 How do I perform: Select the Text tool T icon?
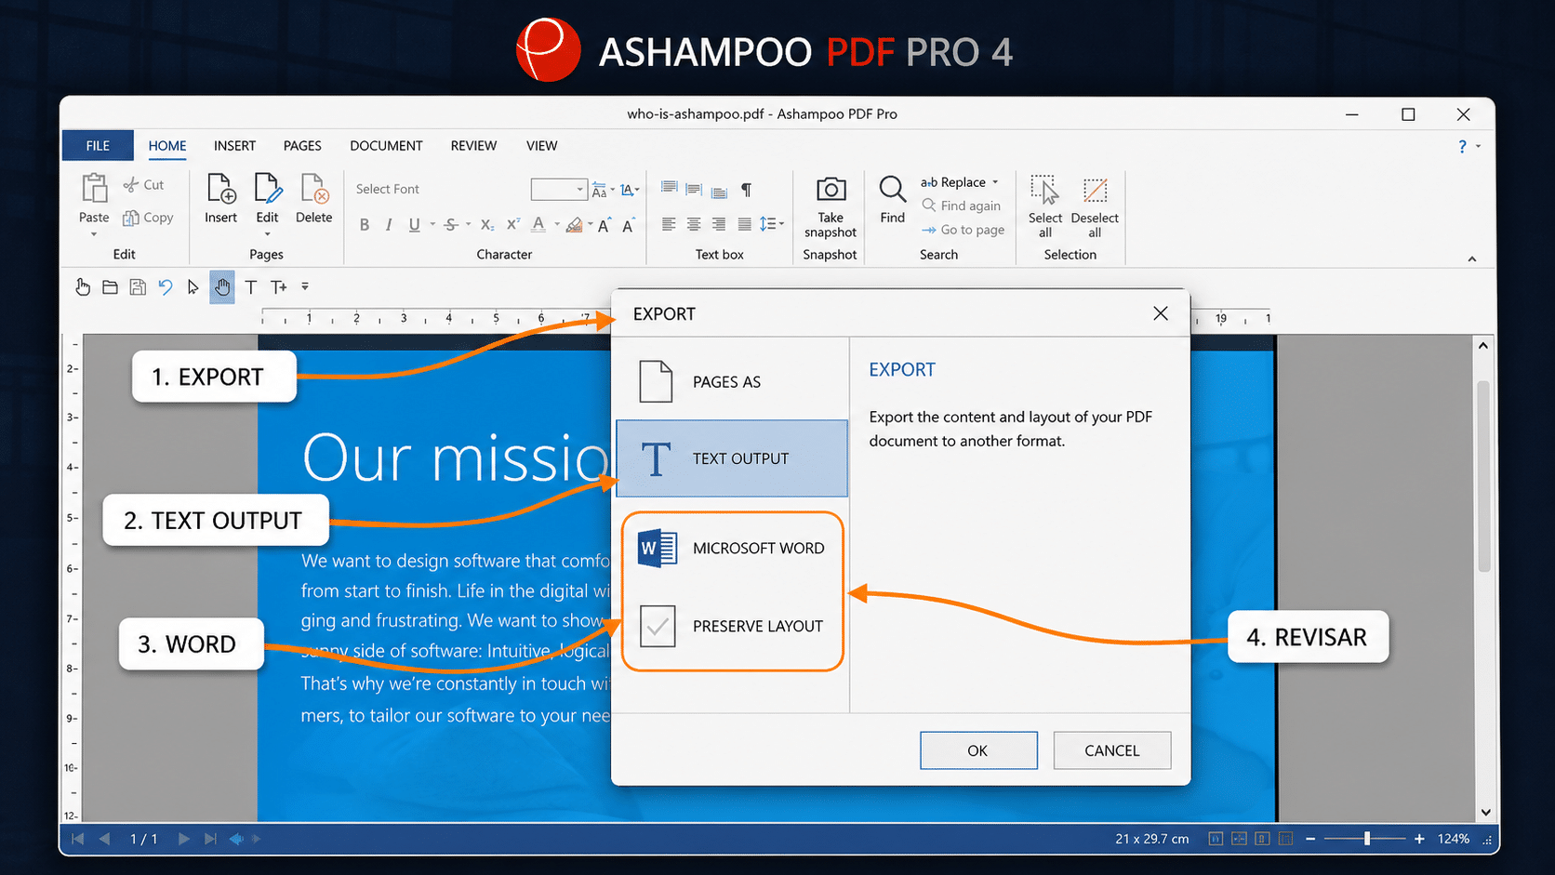click(x=251, y=287)
